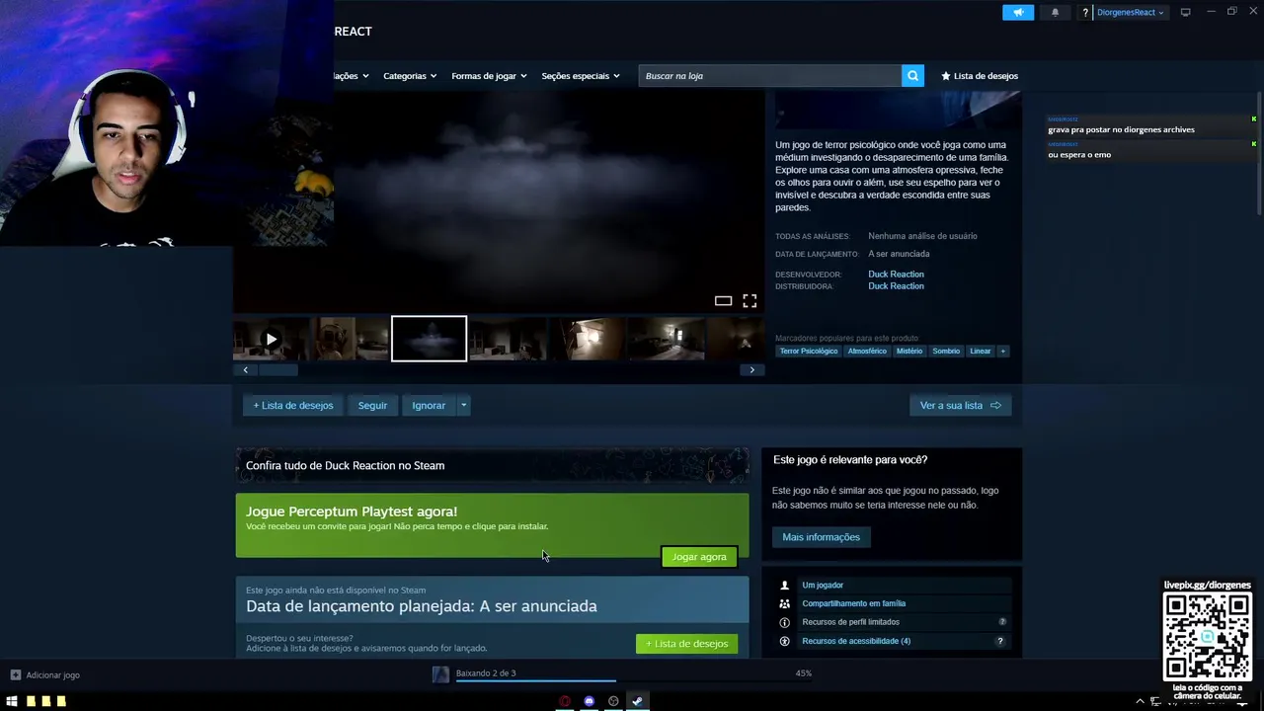Expand the Seções especiais menu
The height and width of the screenshot is (711, 1264).
(581, 75)
